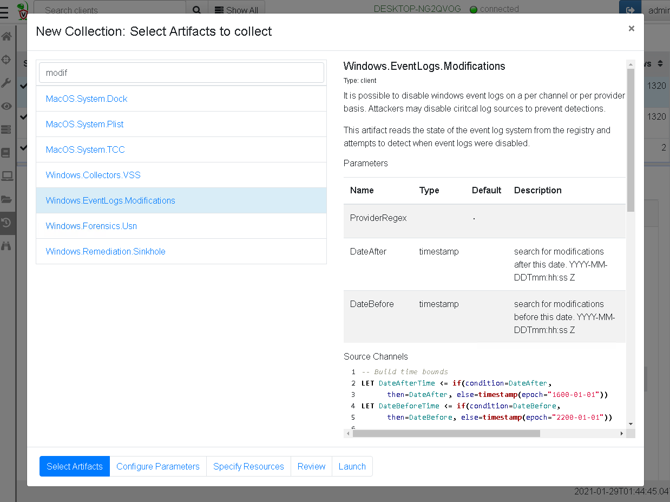
Task: Toggle sort arrows on rightmost table column
Action: [660, 64]
